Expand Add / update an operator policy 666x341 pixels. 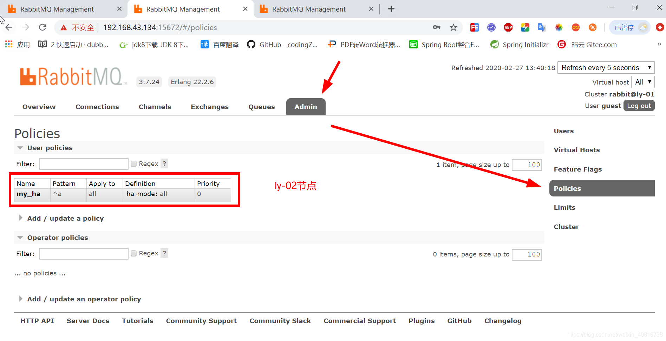84,299
